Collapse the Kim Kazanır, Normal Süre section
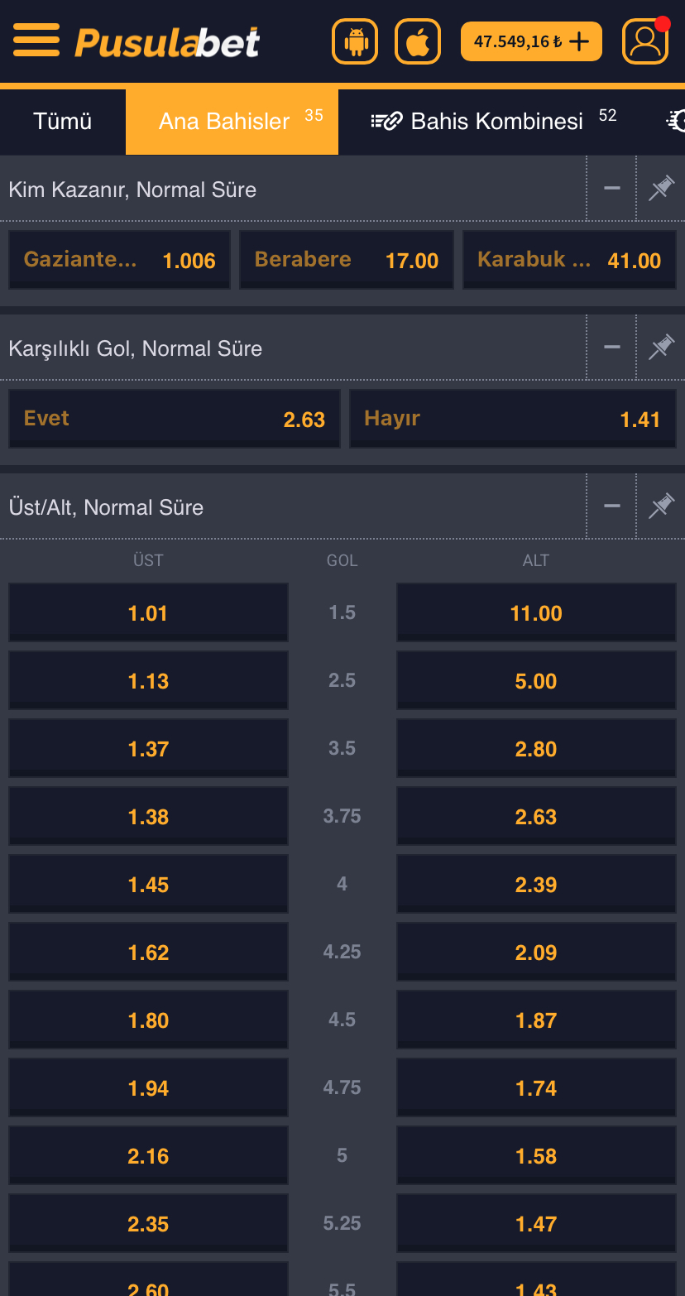This screenshot has height=1296, width=685. 612,189
